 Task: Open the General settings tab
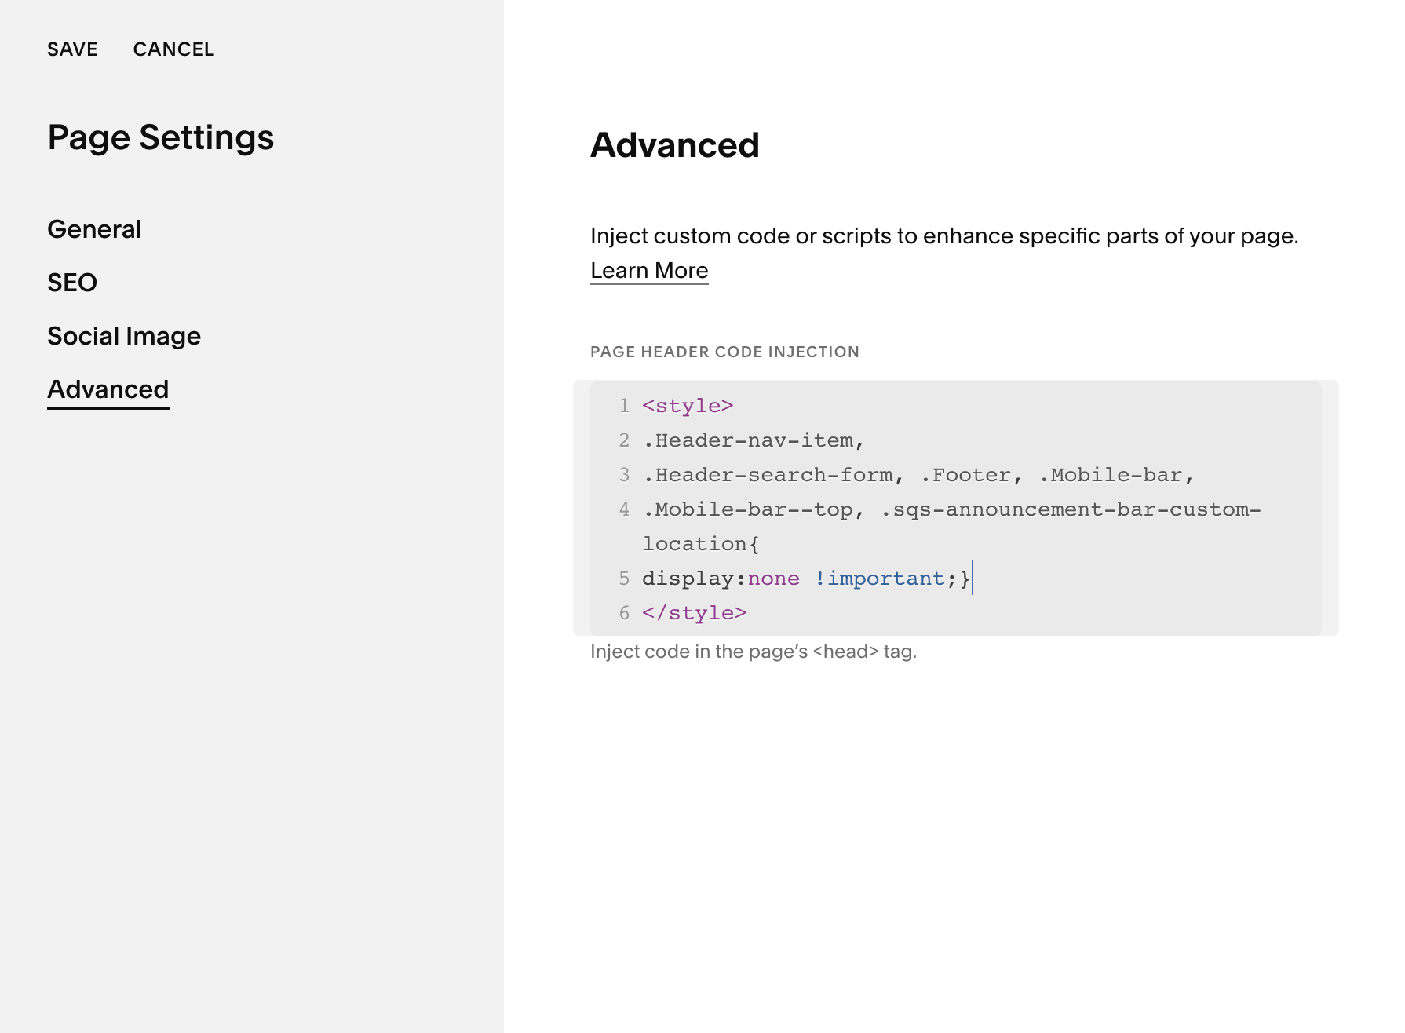[94, 229]
